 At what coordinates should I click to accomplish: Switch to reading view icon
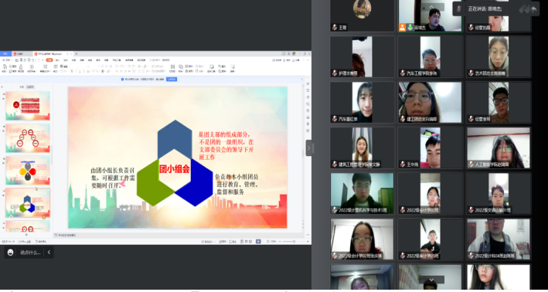click(x=250, y=241)
